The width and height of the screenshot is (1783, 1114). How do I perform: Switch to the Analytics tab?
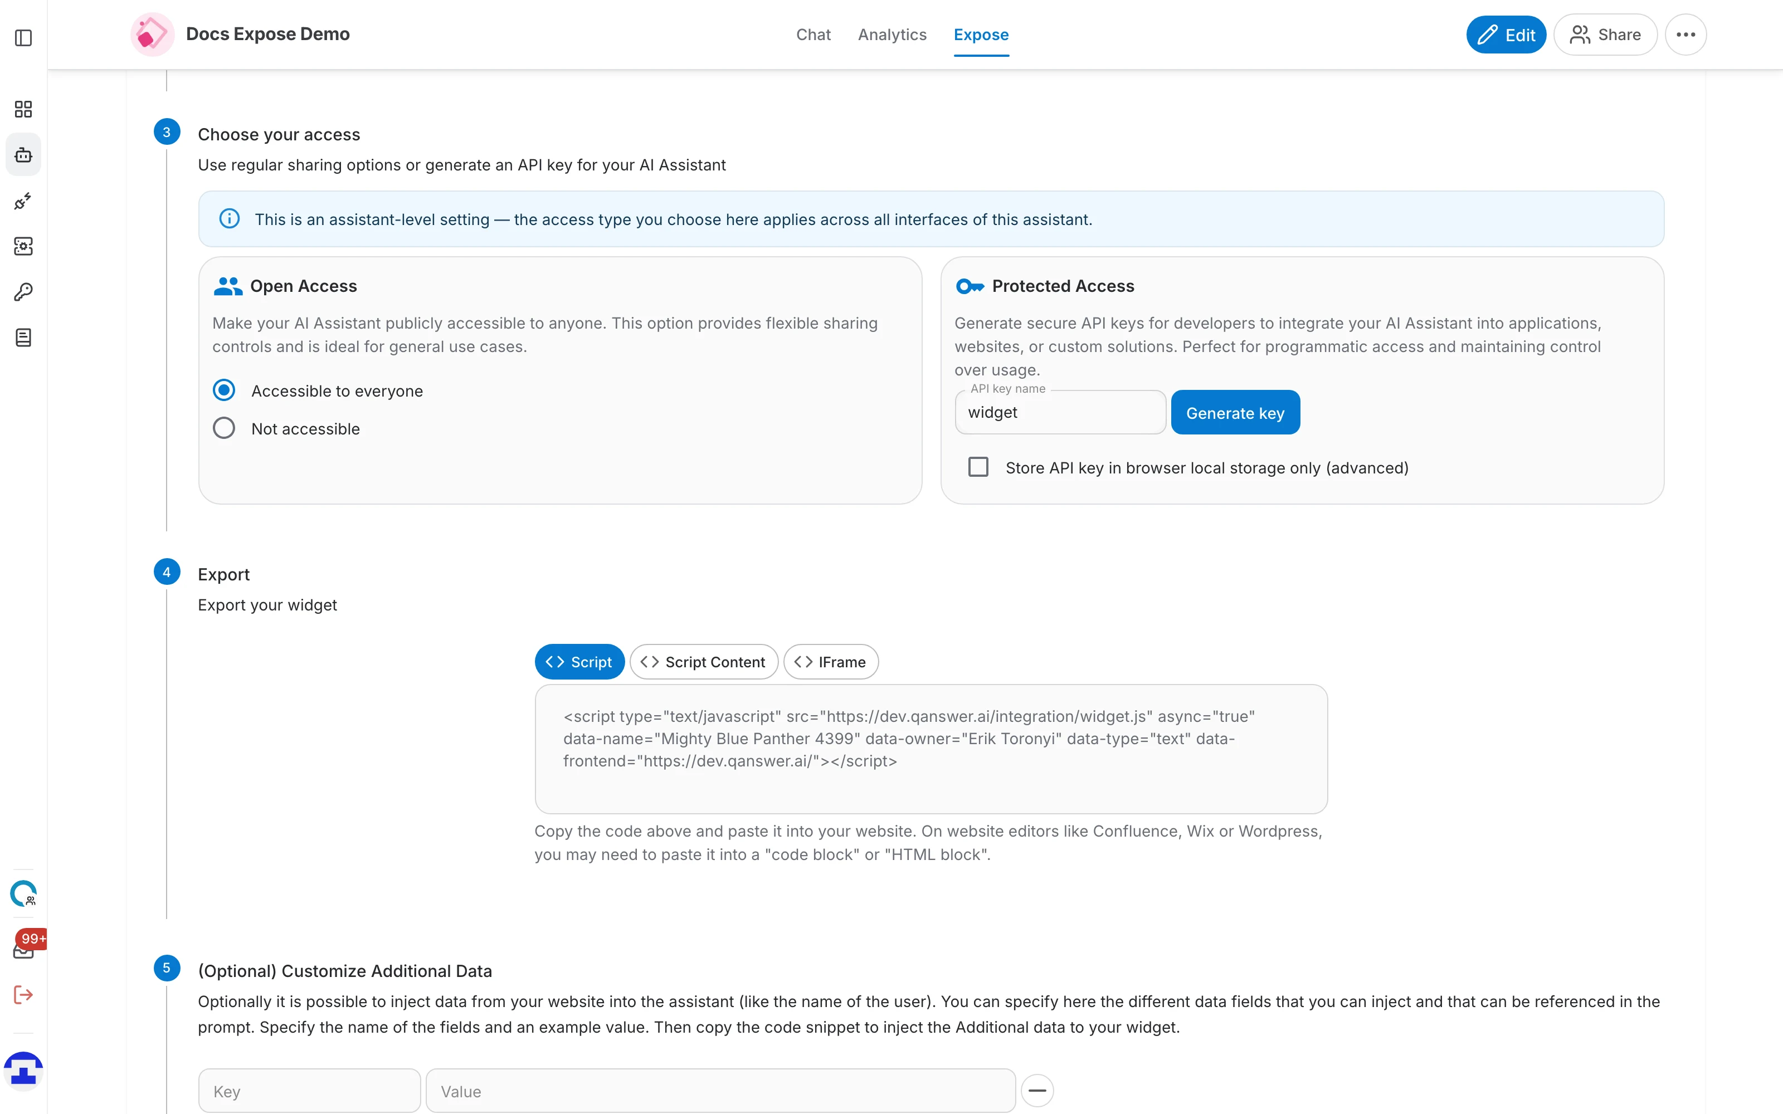(x=892, y=35)
